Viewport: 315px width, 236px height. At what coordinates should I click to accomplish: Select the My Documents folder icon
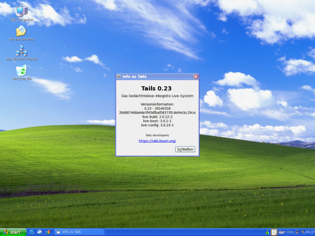pos(22,33)
